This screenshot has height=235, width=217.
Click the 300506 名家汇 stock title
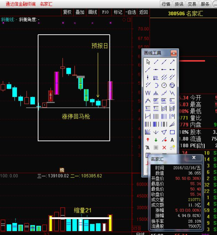coord(185,13)
